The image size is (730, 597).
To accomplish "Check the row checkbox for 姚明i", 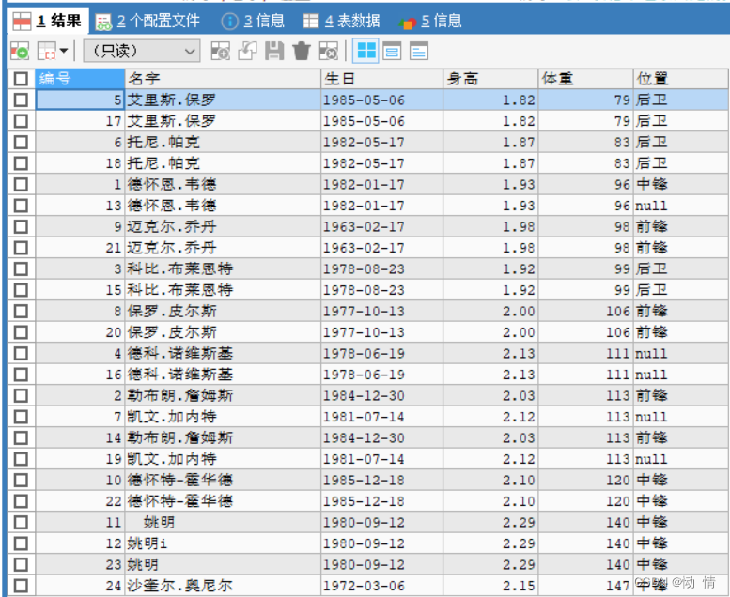I will (x=21, y=543).
